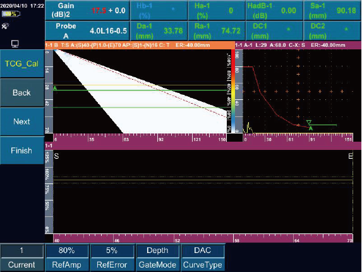Screen dimensions: 362x272
Task: Select the 1-1 B sector scan title bar
Action: click(140, 45)
